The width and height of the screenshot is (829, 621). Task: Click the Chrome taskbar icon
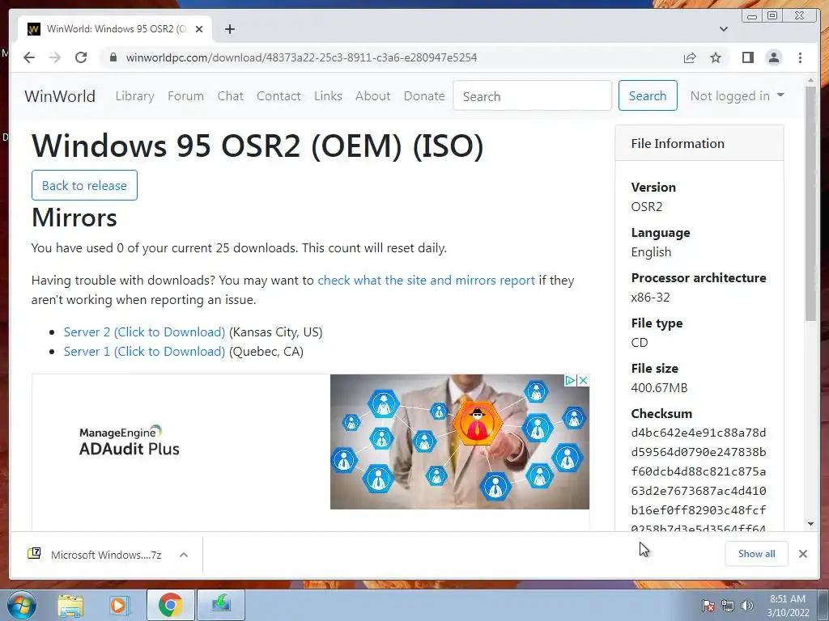point(170,605)
